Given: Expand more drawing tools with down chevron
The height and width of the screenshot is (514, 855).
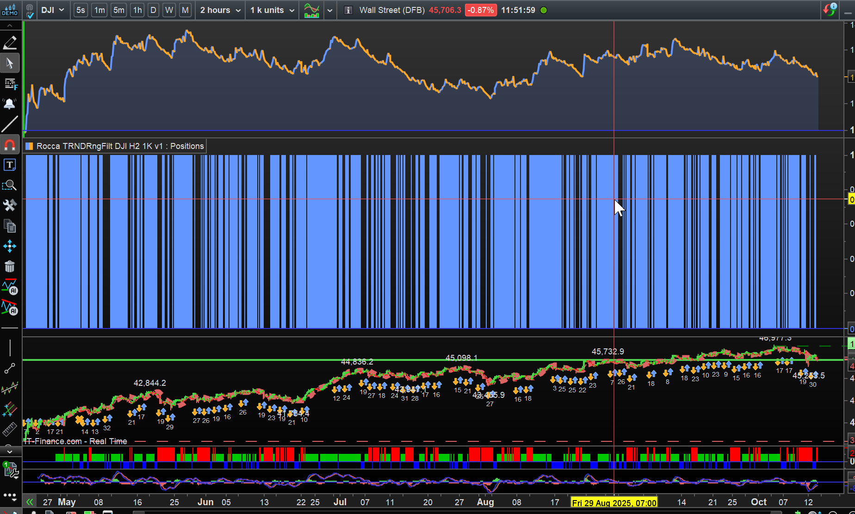Looking at the screenshot, I should point(10,451).
